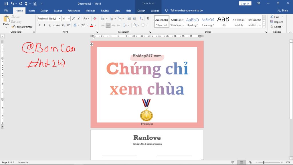
Task: Open the Multilevel List dropdown
Action: [x=123, y=19]
